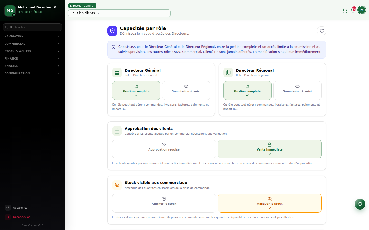Expand the COMMERCIAL sidebar section
The height and width of the screenshot is (230, 369).
click(32, 44)
